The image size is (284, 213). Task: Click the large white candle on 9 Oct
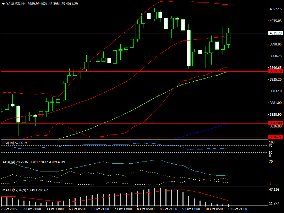[x=189, y=48]
